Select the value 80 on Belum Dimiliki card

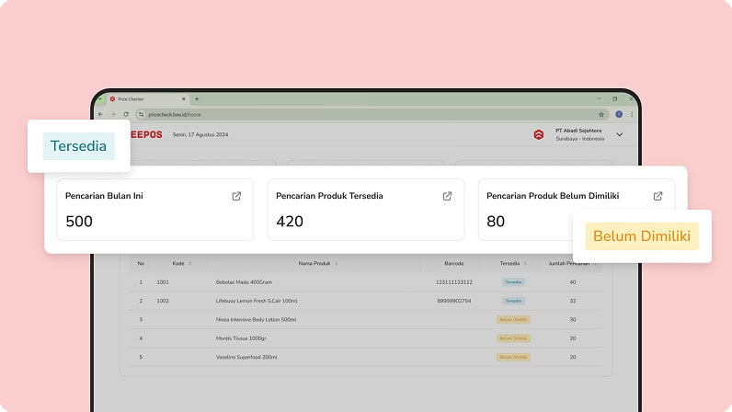496,222
